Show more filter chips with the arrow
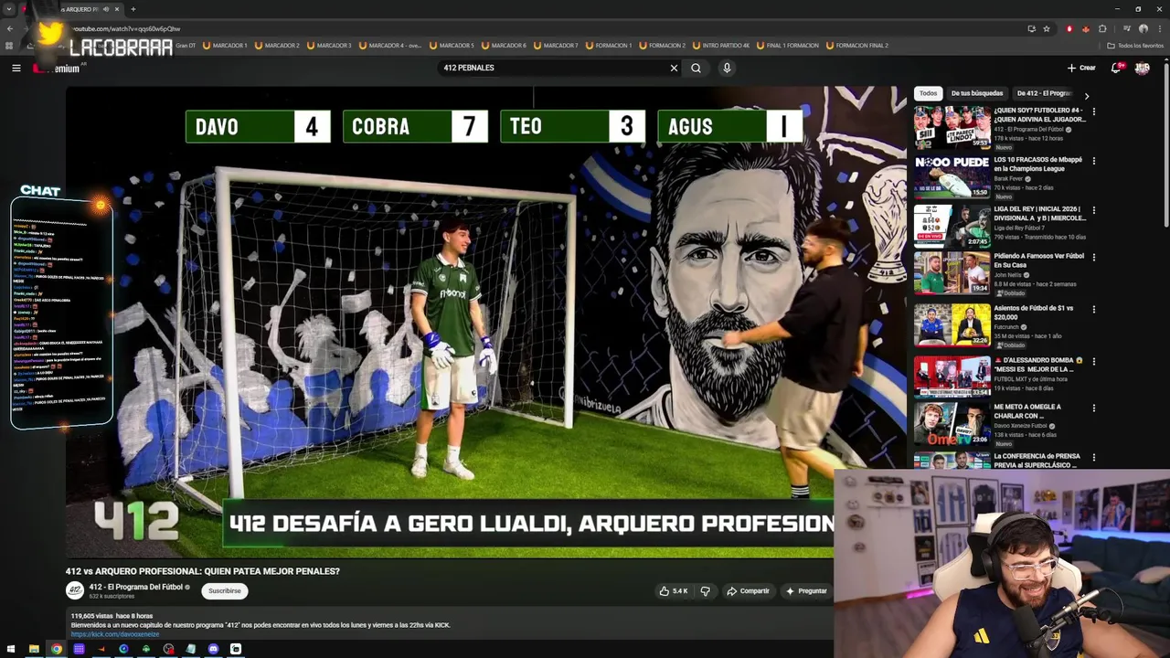1170x658 pixels. 1086,95
